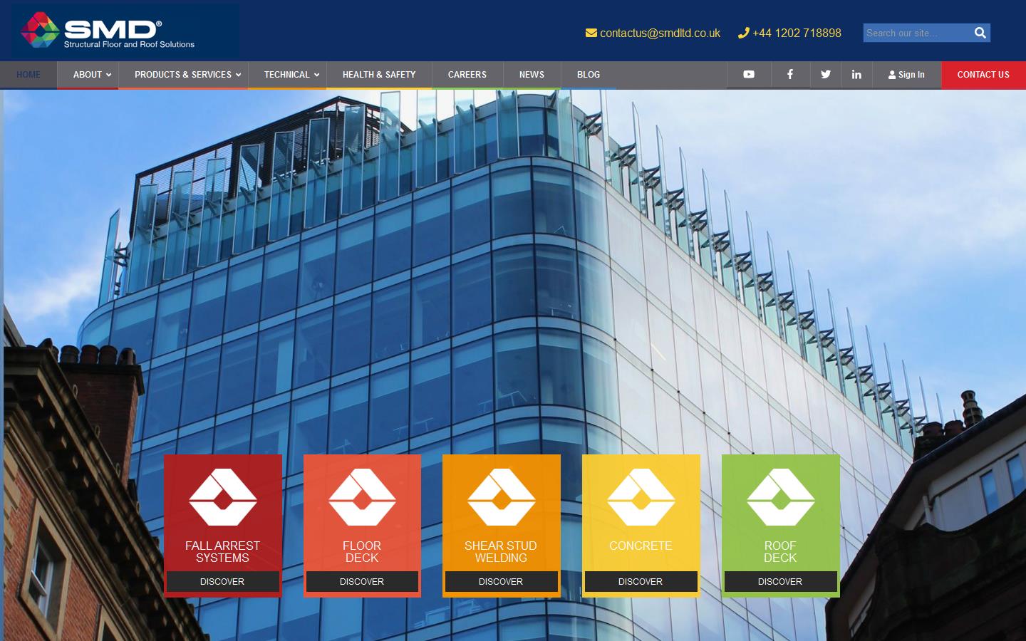This screenshot has width=1026, height=641.
Task: Switch to the HEALTH & SAFETY menu item
Action: [x=378, y=75]
